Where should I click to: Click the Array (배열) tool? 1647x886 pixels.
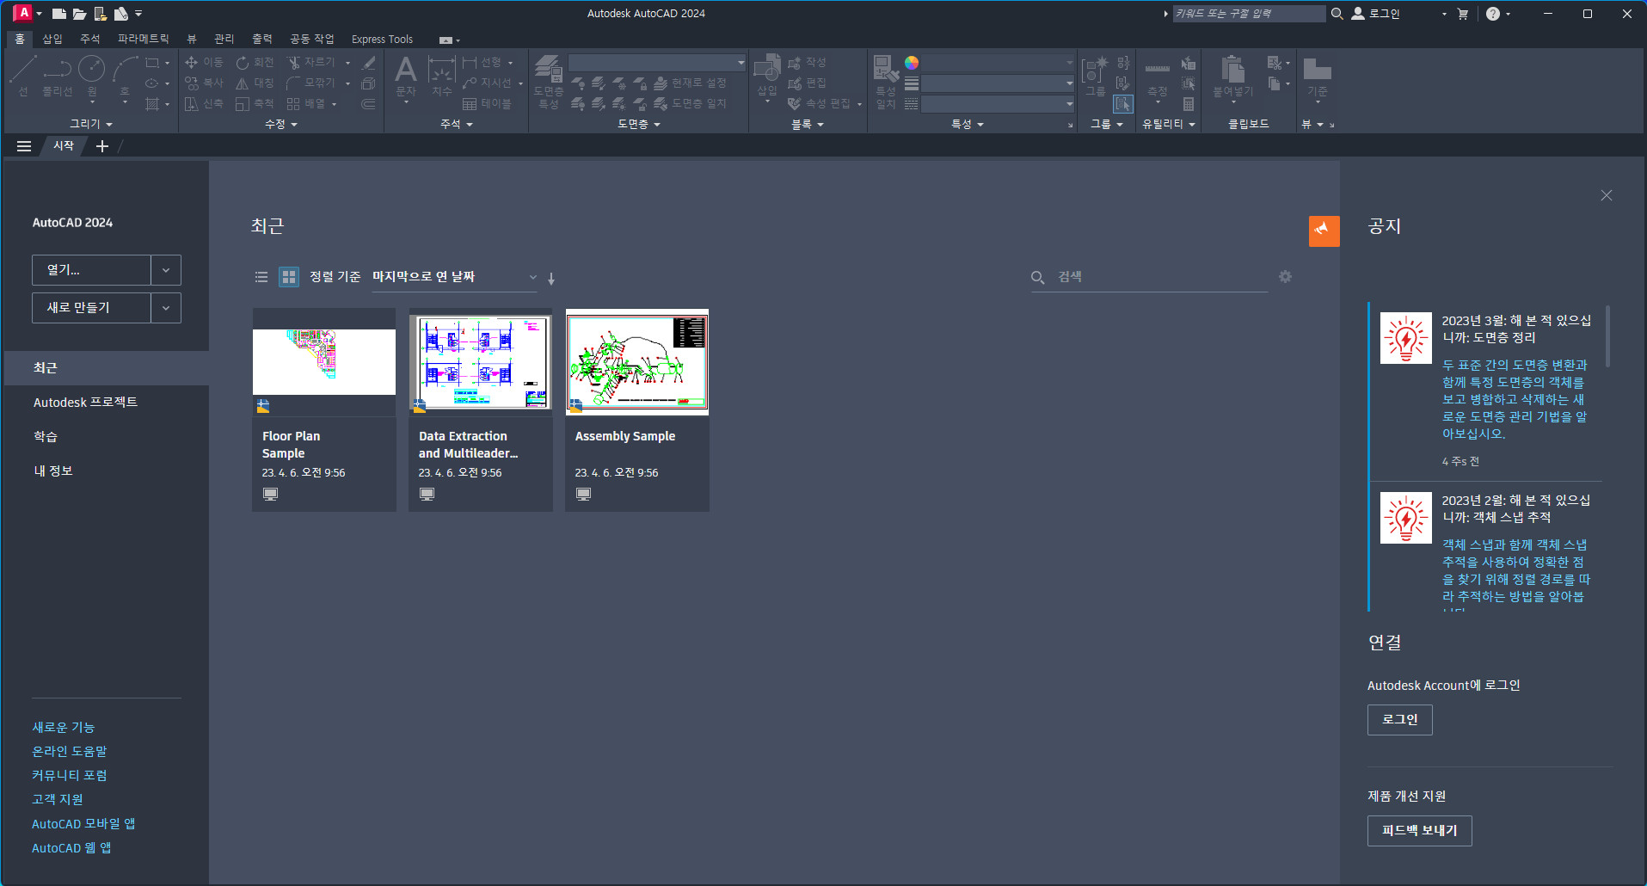(306, 103)
